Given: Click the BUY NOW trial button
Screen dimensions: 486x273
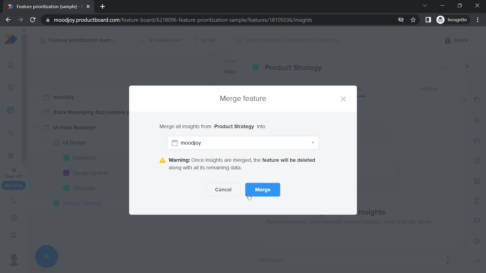Looking at the screenshot, I should tap(14, 186).
